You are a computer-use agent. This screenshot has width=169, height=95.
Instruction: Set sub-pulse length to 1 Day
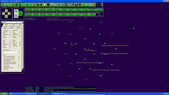point(92,15)
